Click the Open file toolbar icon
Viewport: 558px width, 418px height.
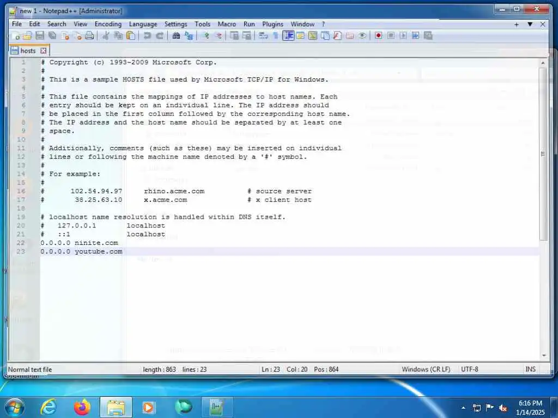coord(28,35)
